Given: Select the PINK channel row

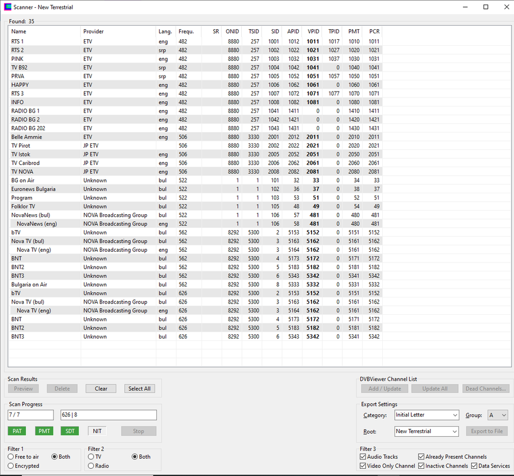Looking at the screenshot, I should [x=195, y=59].
